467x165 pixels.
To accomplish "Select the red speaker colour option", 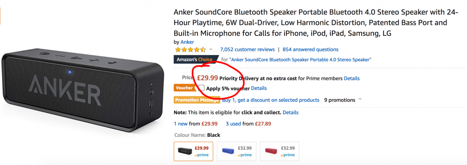I will (280, 151).
